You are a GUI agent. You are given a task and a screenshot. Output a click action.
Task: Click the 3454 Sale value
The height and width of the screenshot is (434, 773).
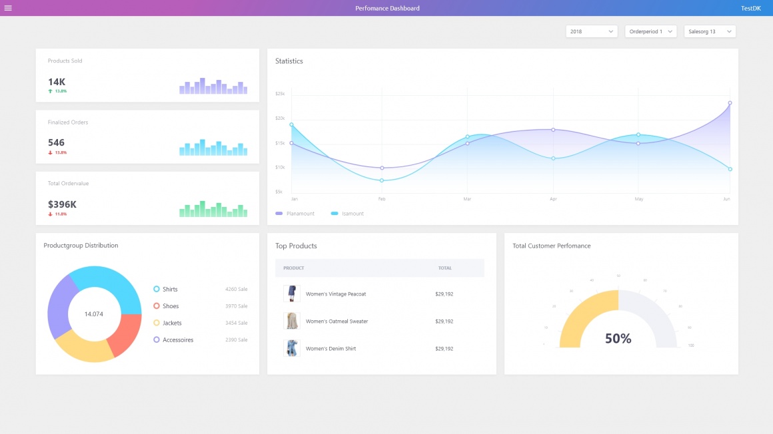click(236, 323)
